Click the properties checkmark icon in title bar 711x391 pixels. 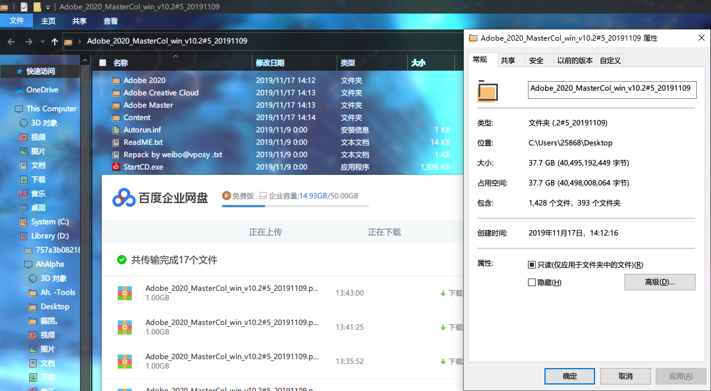click(24, 7)
